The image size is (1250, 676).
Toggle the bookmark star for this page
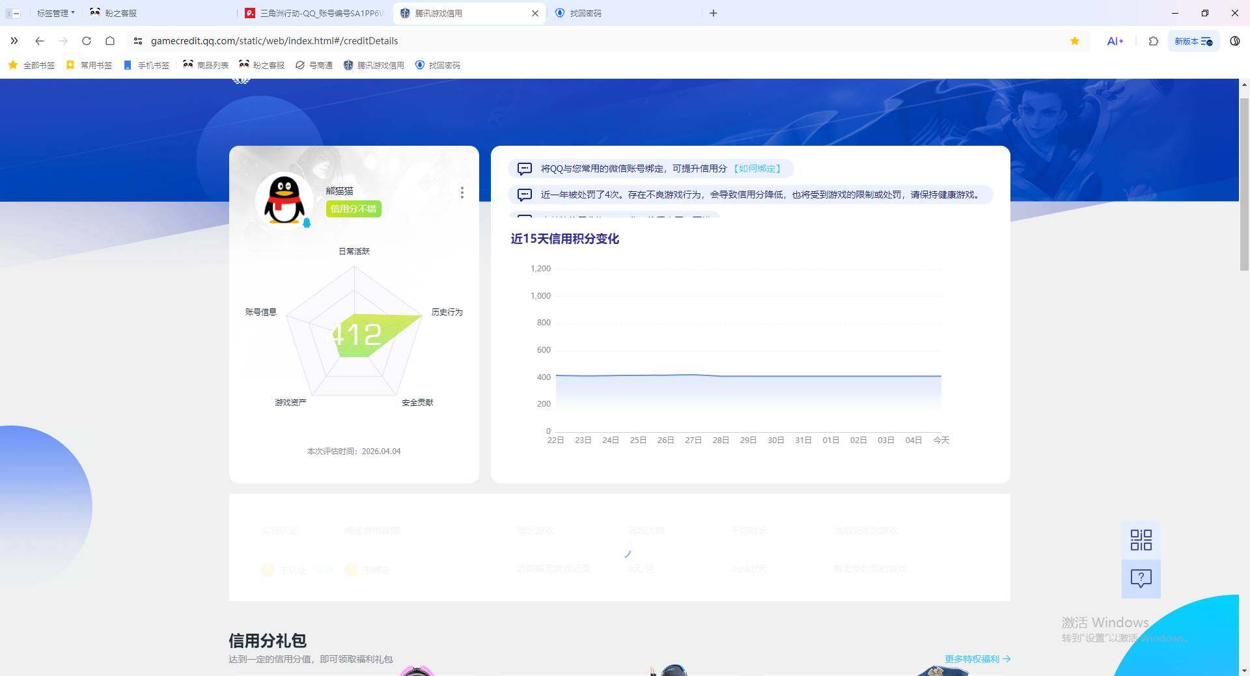tap(1075, 41)
